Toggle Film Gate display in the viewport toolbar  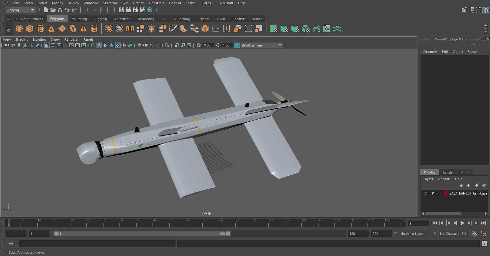53,45
